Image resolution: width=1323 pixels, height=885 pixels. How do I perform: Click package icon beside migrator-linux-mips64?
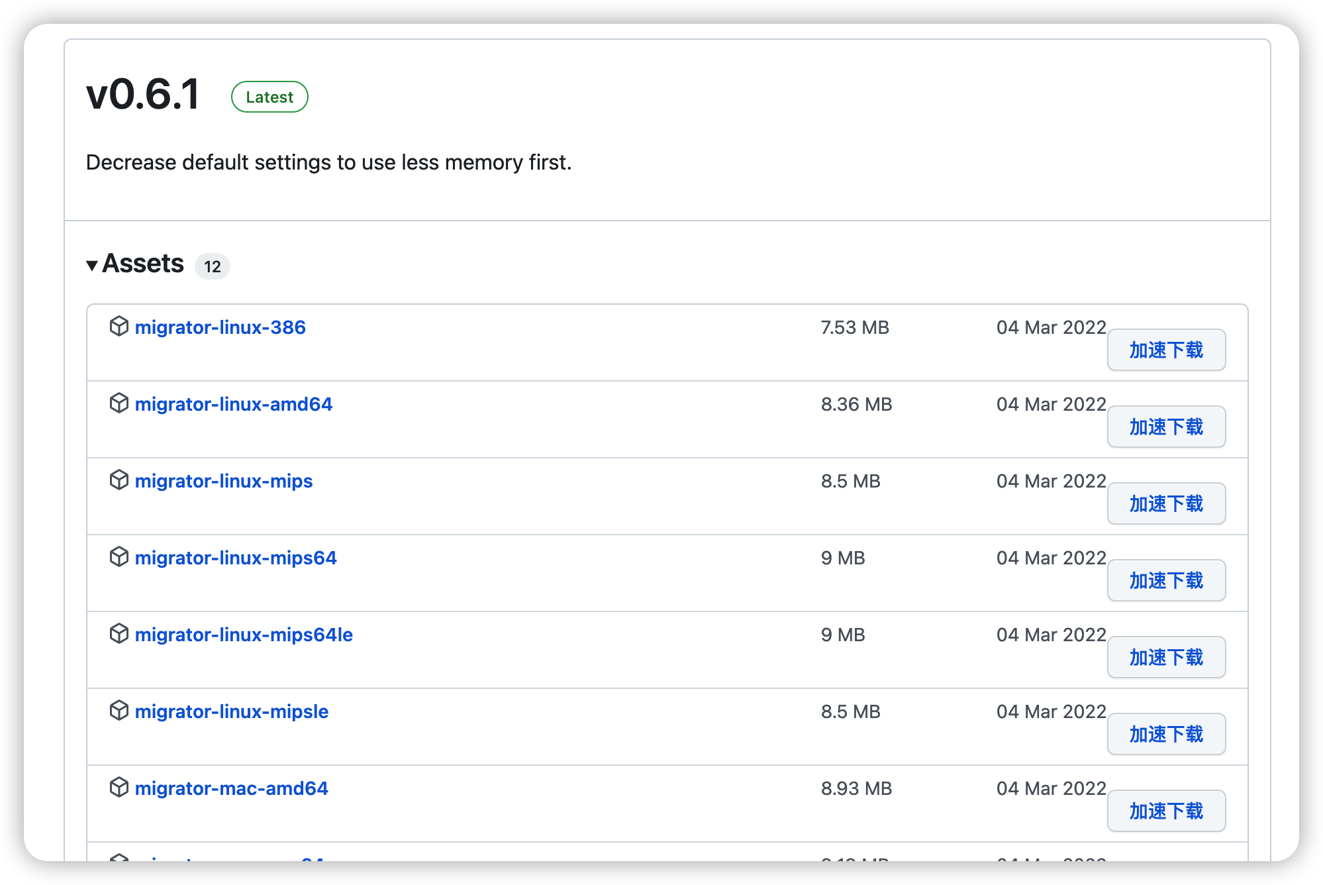click(119, 557)
